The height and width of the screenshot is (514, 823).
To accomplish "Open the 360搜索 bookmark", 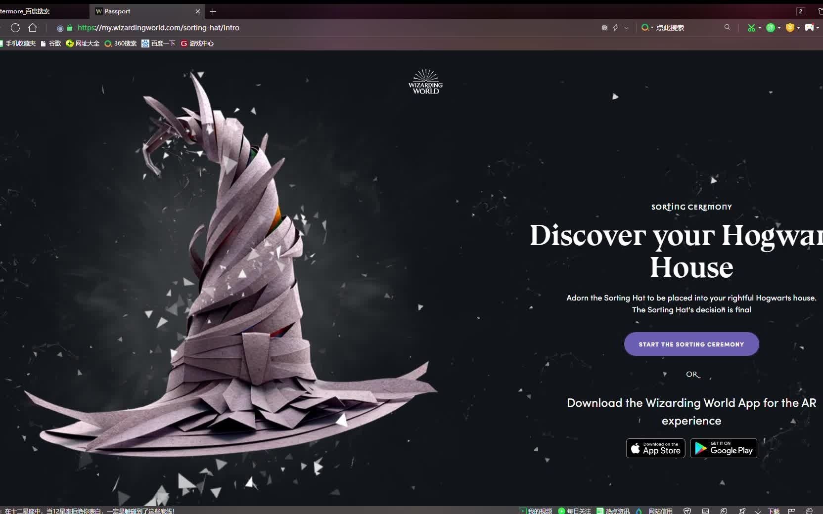I will point(121,43).
